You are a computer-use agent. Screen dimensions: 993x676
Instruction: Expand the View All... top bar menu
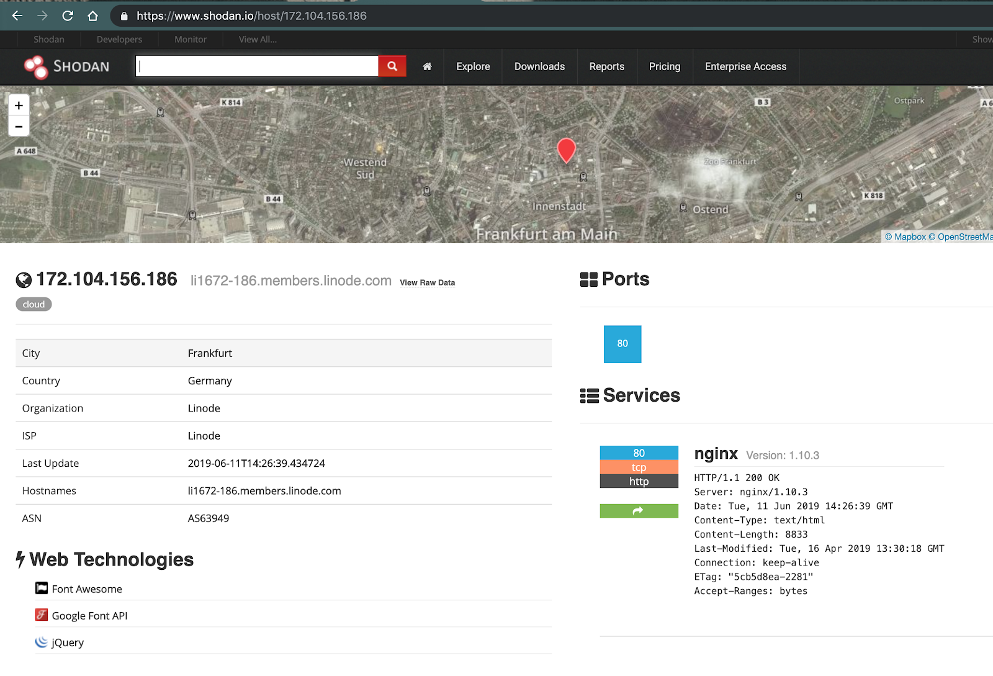[x=258, y=39]
